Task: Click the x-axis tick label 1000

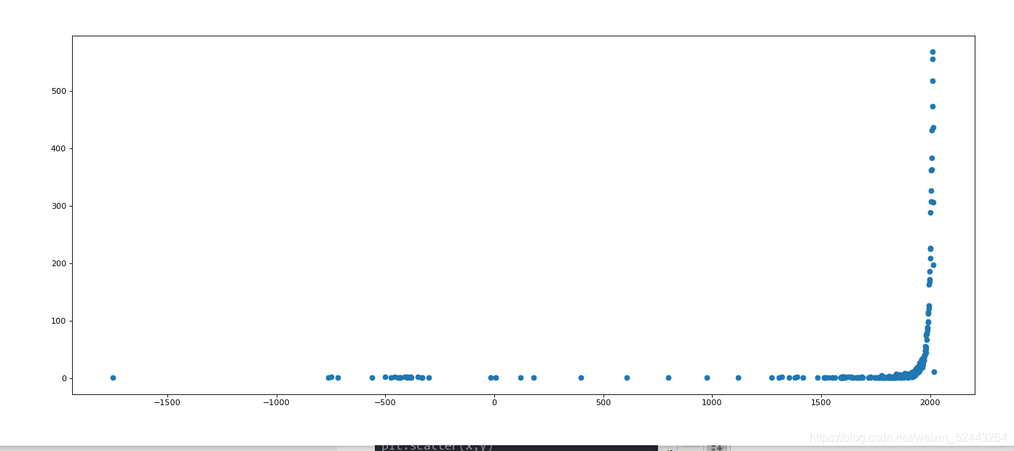Action: (712, 403)
